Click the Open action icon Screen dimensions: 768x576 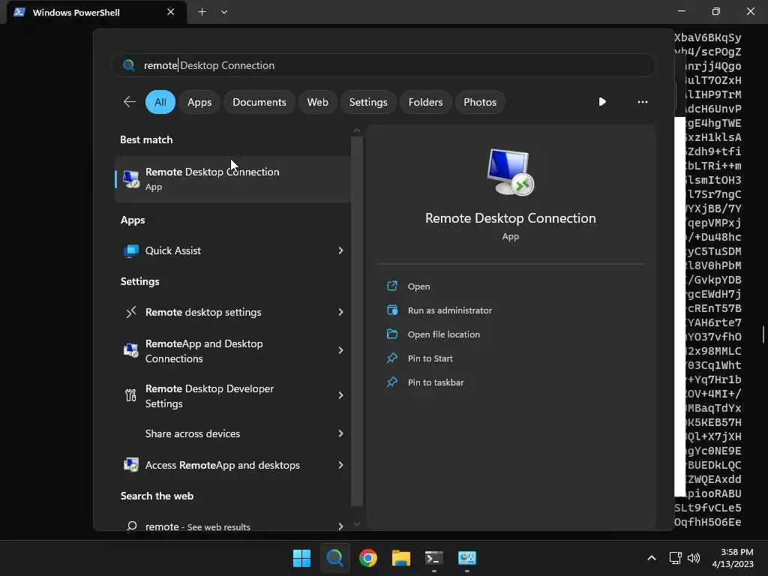point(392,286)
